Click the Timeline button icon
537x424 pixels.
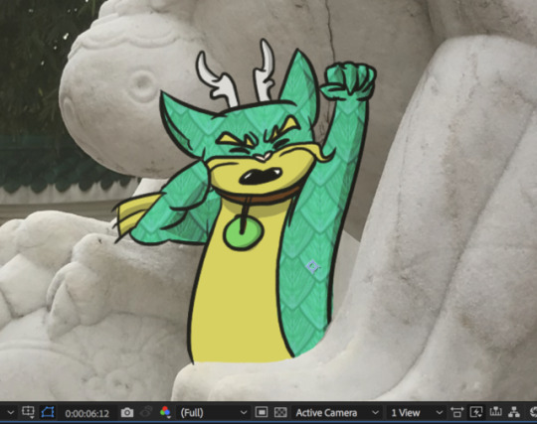(495, 412)
